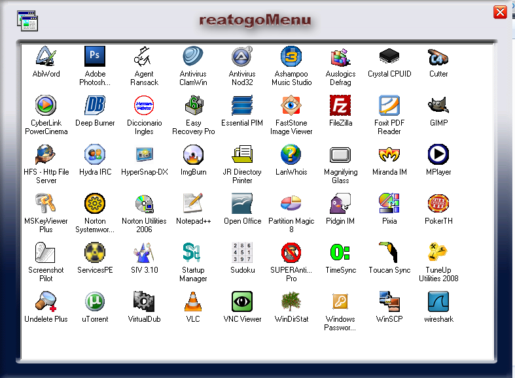Open VirtualDub video editor

point(144,301)
